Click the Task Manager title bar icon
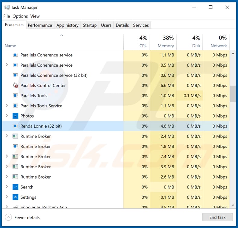The width and height of the screenshot is (238, 228). coord(7,7)
